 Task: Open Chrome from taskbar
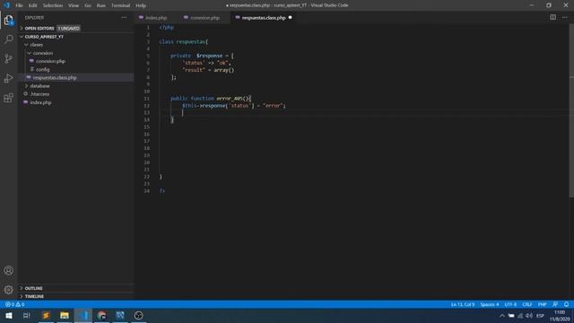(x=101, y=315)
